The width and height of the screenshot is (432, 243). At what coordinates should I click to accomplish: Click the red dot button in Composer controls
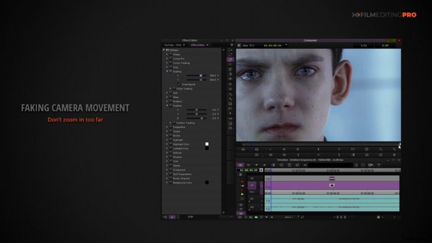point(271,150)
